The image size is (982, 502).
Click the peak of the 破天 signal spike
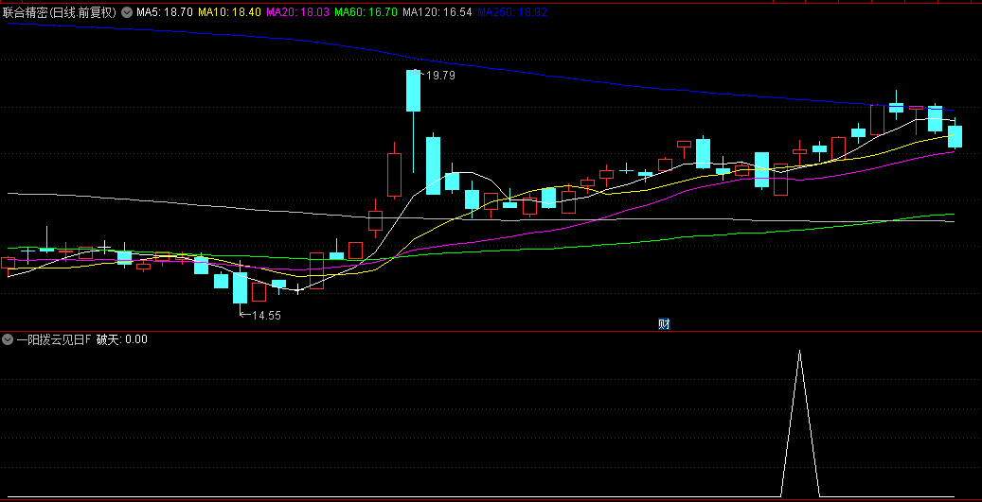point(800,352)
